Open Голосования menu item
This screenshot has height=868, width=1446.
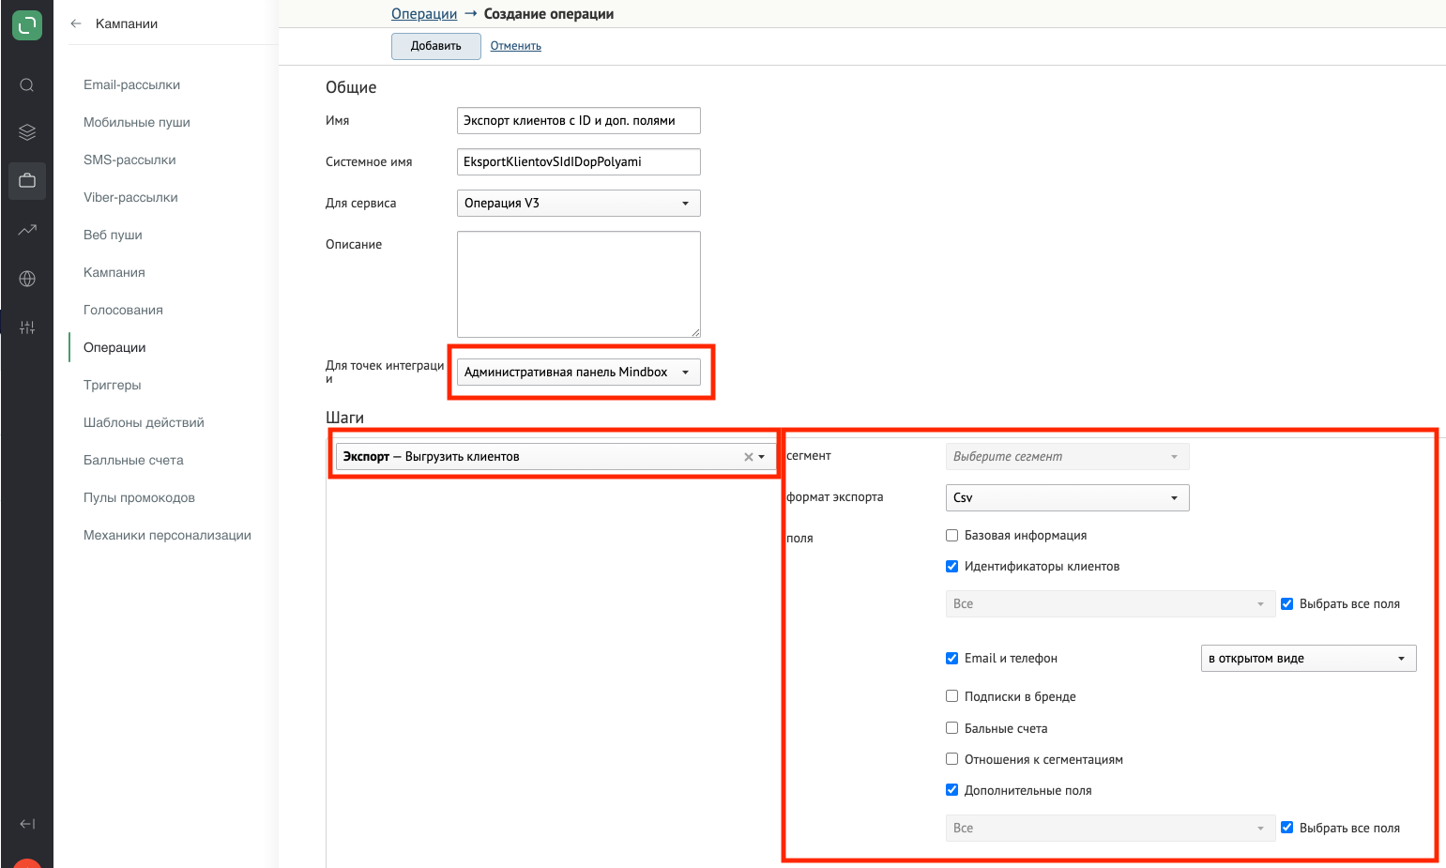point(123,310)
